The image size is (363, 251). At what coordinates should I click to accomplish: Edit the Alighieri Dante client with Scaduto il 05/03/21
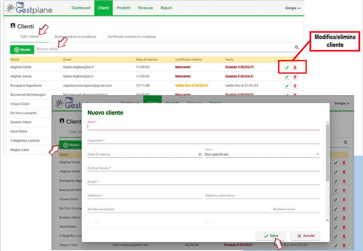click(x=287, y=68)
